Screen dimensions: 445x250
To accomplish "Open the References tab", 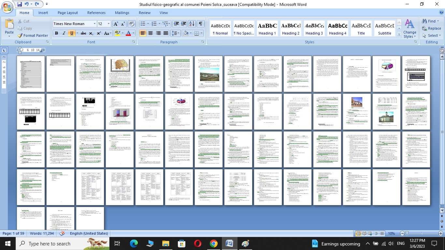I will click(x=96, y=13).
